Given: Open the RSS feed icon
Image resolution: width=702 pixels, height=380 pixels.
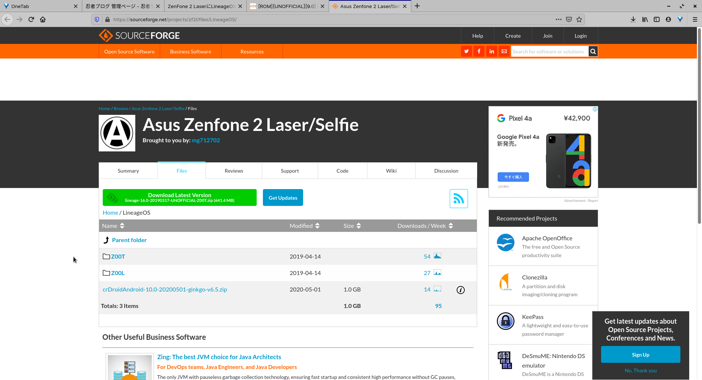Looking at the screenshot, I should [x=459, y=199].
